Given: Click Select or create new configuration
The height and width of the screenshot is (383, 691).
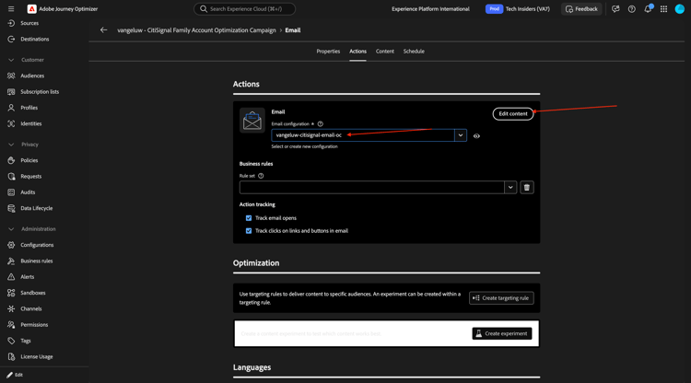Looking at the screenshot, I should (304, 146).
